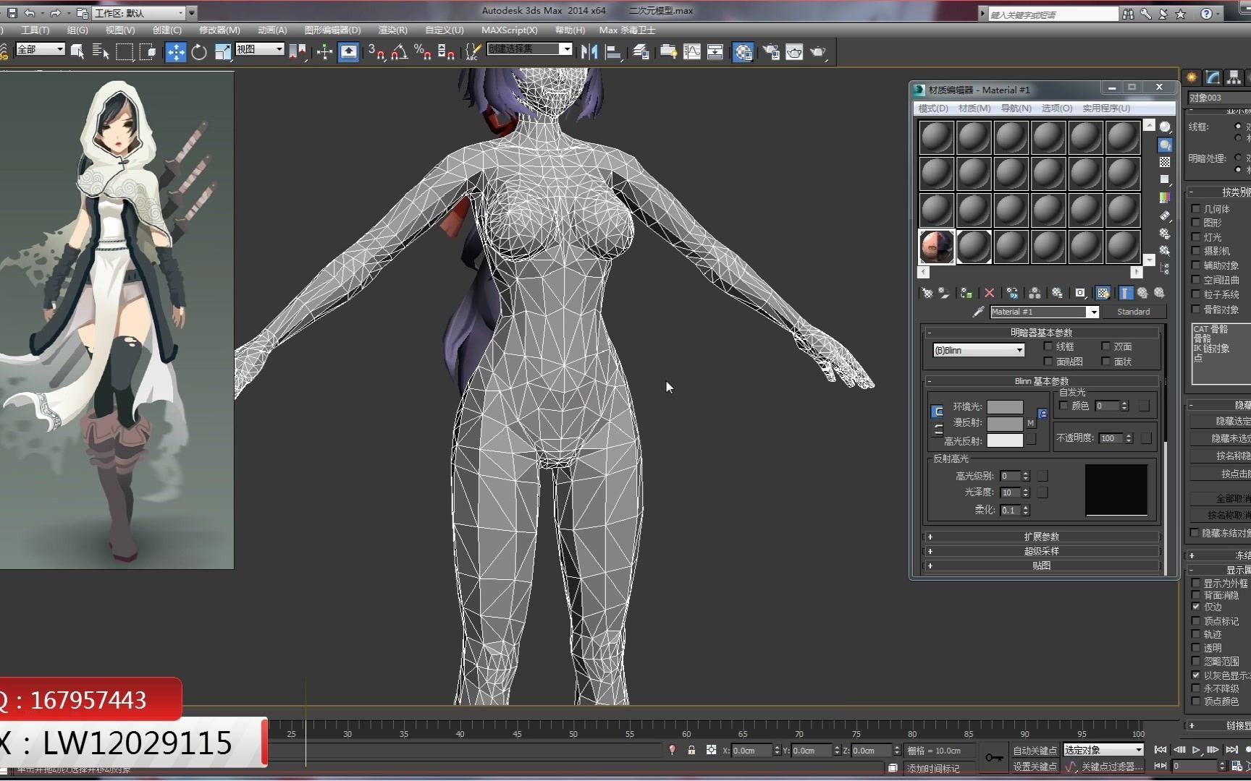This screenshot has width=1251, height=781.
Task: Toggle checkered Background icon in Material Editor
Action: point(1165,162)
